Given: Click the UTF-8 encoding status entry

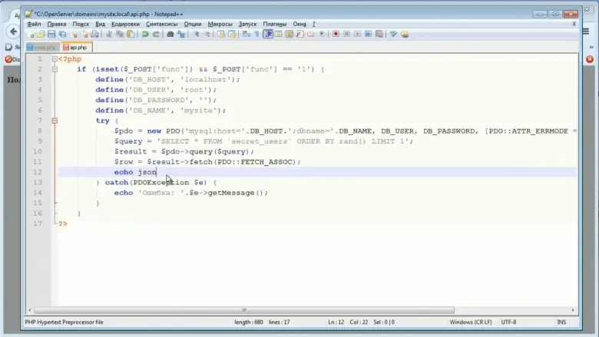Looking at the screenshot, I should [508, 322].
